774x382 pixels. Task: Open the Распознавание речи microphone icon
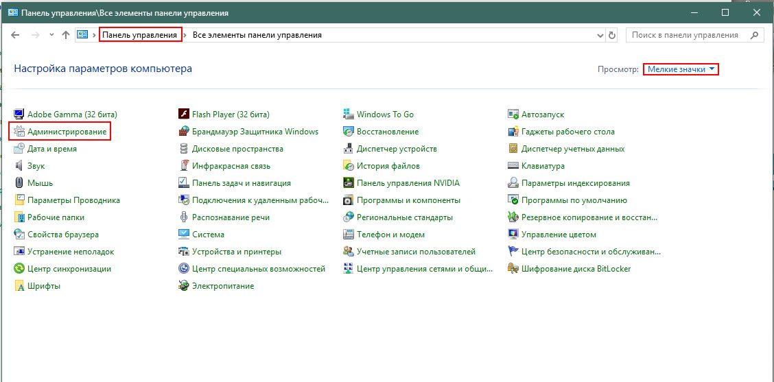(x=184, y=217)
